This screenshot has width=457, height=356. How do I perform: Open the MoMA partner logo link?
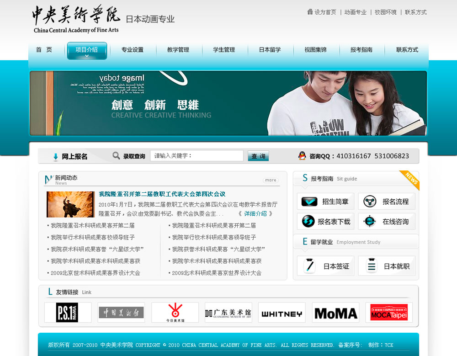[x=335, y=313]
